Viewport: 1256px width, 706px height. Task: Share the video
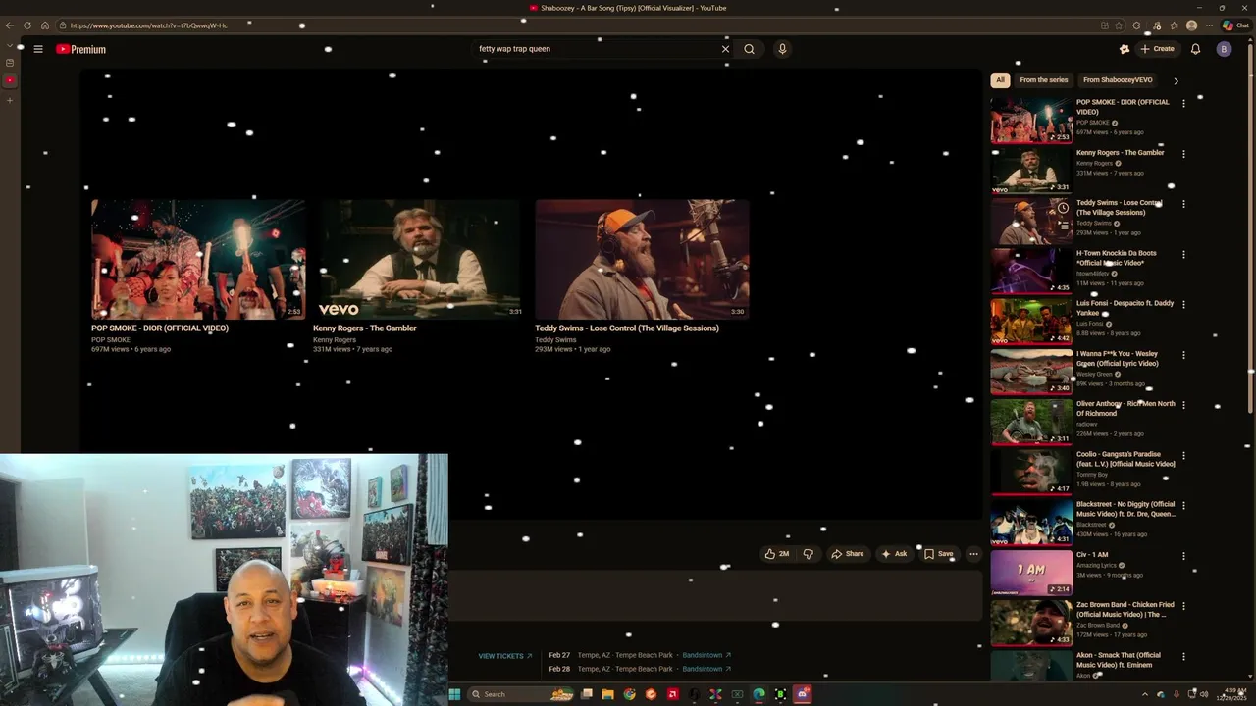pyautogui.click(x=848, y=554)
